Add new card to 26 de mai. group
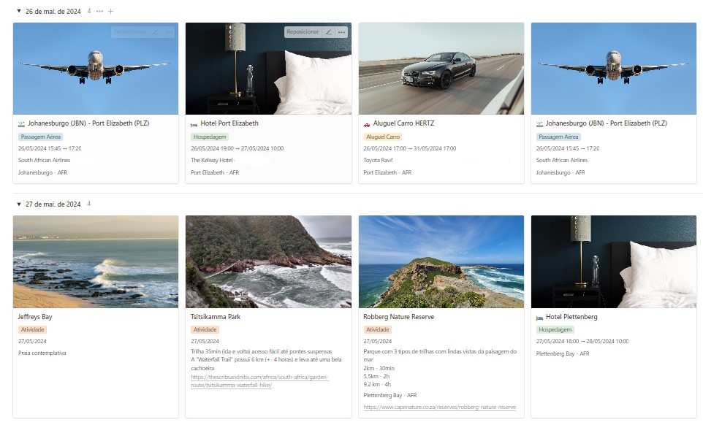Viewport: 703px width, 425px height. (111, 11)
